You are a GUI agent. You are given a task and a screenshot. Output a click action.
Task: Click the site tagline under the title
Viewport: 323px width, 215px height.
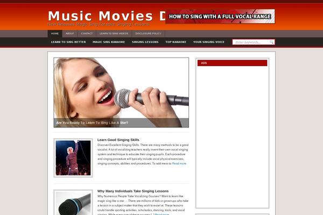[x=99, y=24]
